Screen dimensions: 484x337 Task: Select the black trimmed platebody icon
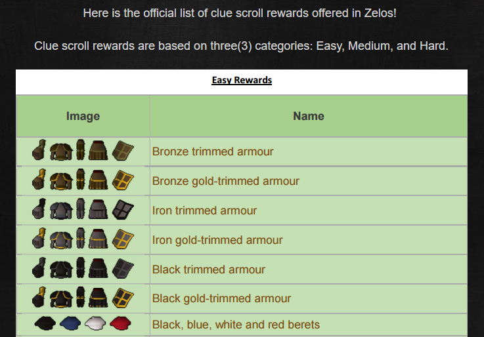(61, 269)
